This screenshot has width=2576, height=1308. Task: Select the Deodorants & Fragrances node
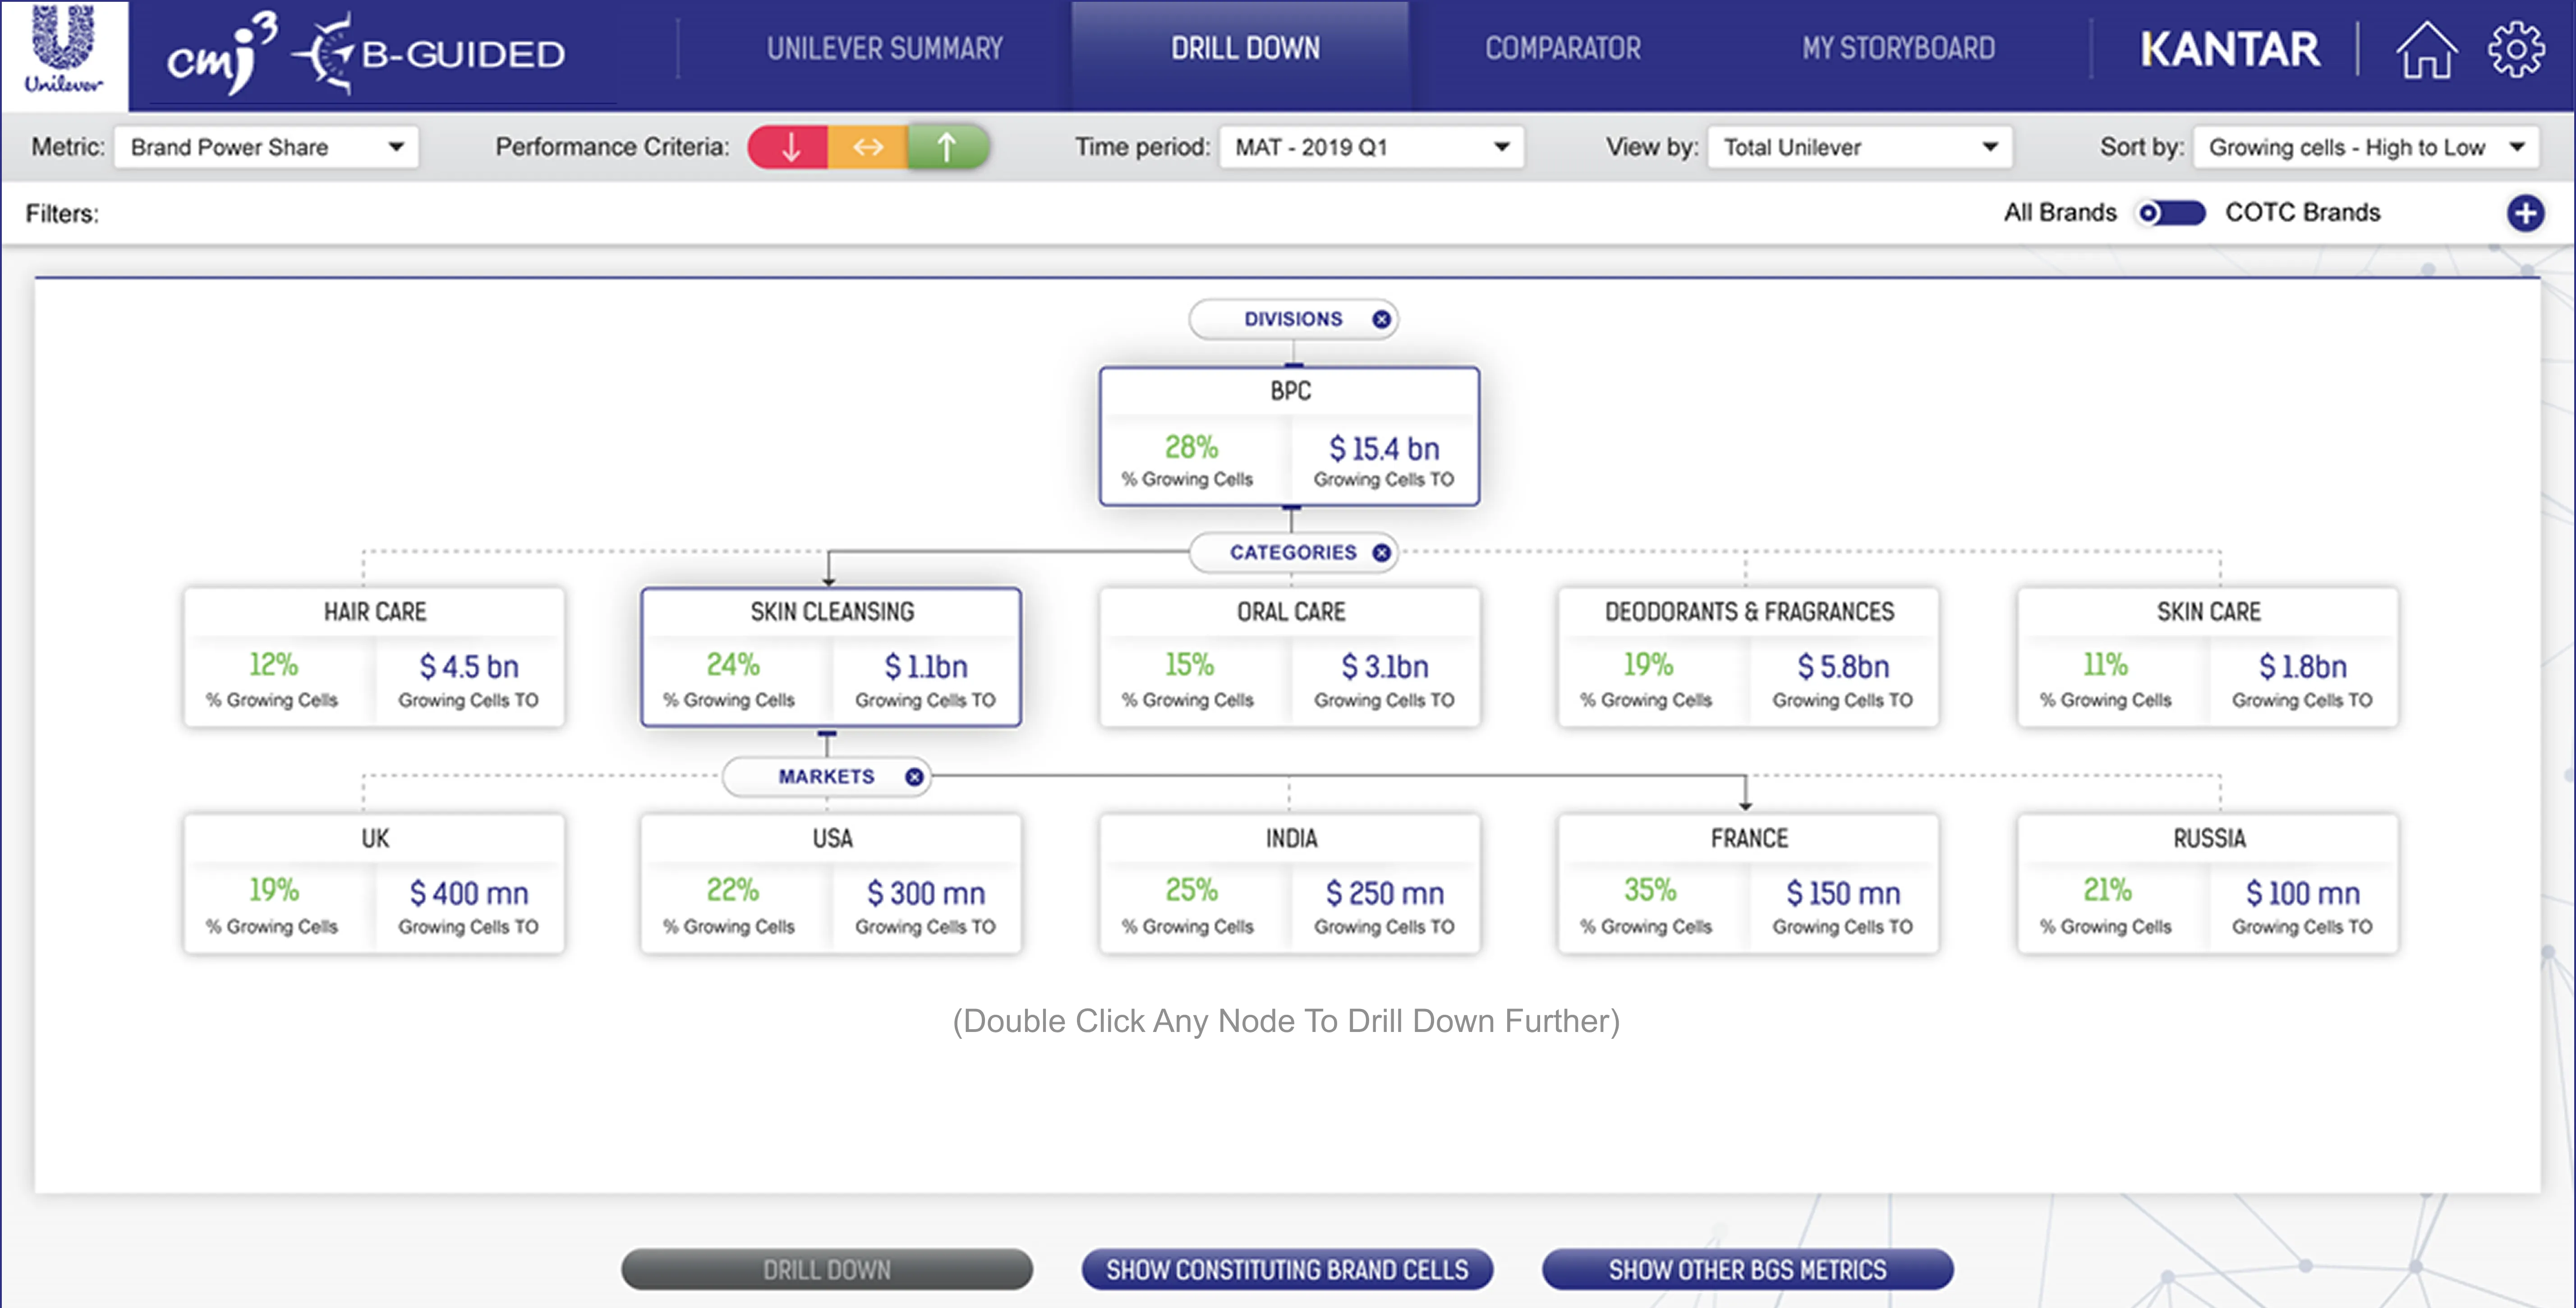click(x=1748, y=657)
